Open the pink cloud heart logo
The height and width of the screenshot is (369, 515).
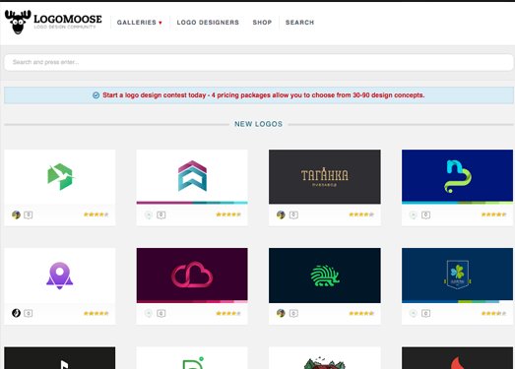[x=192, y=275]
